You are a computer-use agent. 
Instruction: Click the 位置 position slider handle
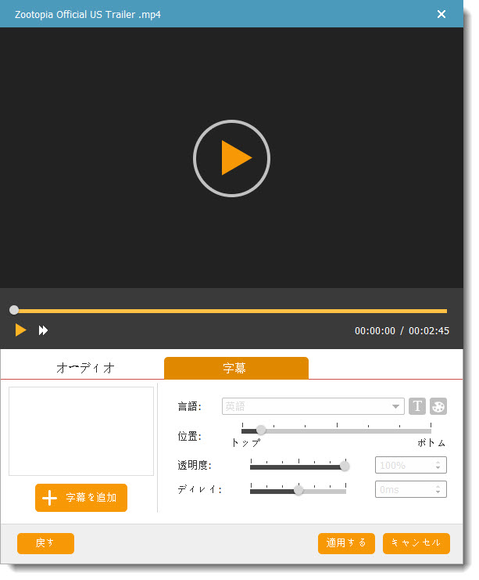[x=261, y=430]
